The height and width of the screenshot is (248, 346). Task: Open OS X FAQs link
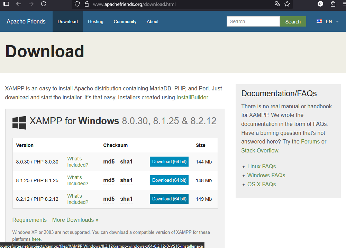(262, 185)
